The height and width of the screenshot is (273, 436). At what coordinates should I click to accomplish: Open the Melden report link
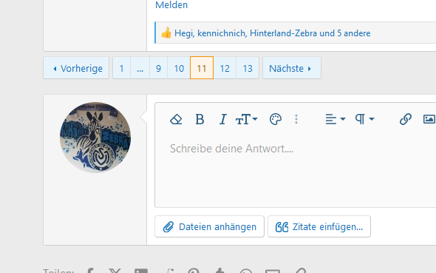(x=171, y=5)
